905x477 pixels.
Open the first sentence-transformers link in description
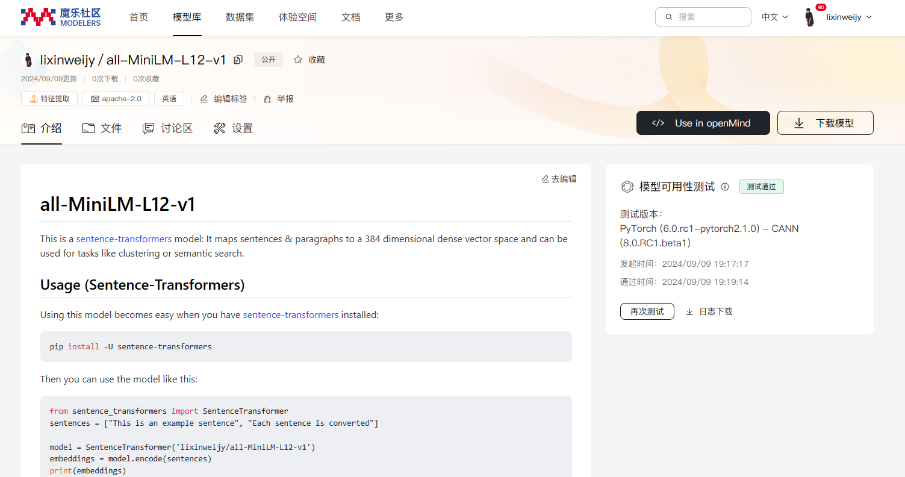click(x=124, y=238)
